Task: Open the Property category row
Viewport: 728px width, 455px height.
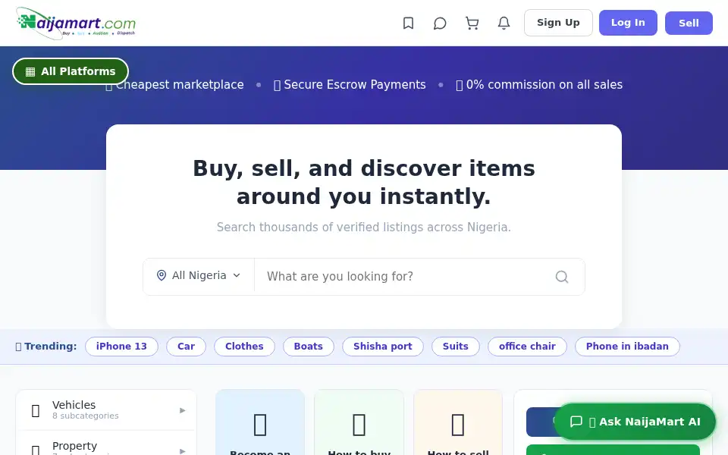Action: 106,444
